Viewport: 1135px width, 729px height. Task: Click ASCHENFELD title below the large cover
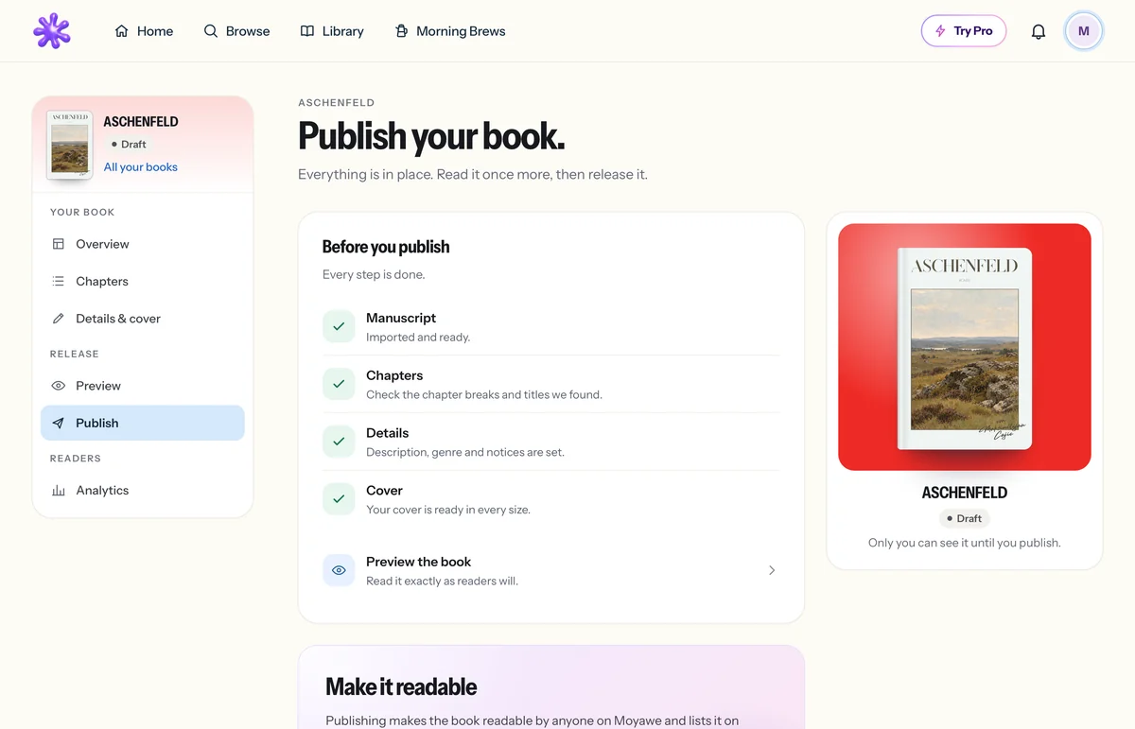point(965,493)
